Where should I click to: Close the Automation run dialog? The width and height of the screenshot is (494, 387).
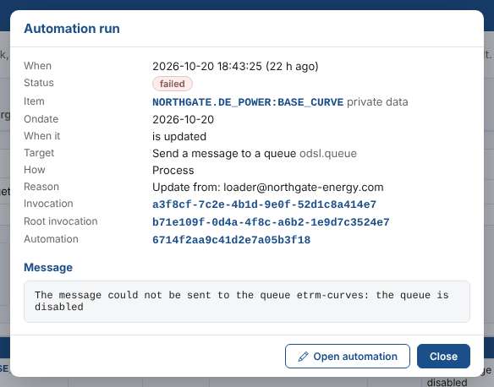443,357
